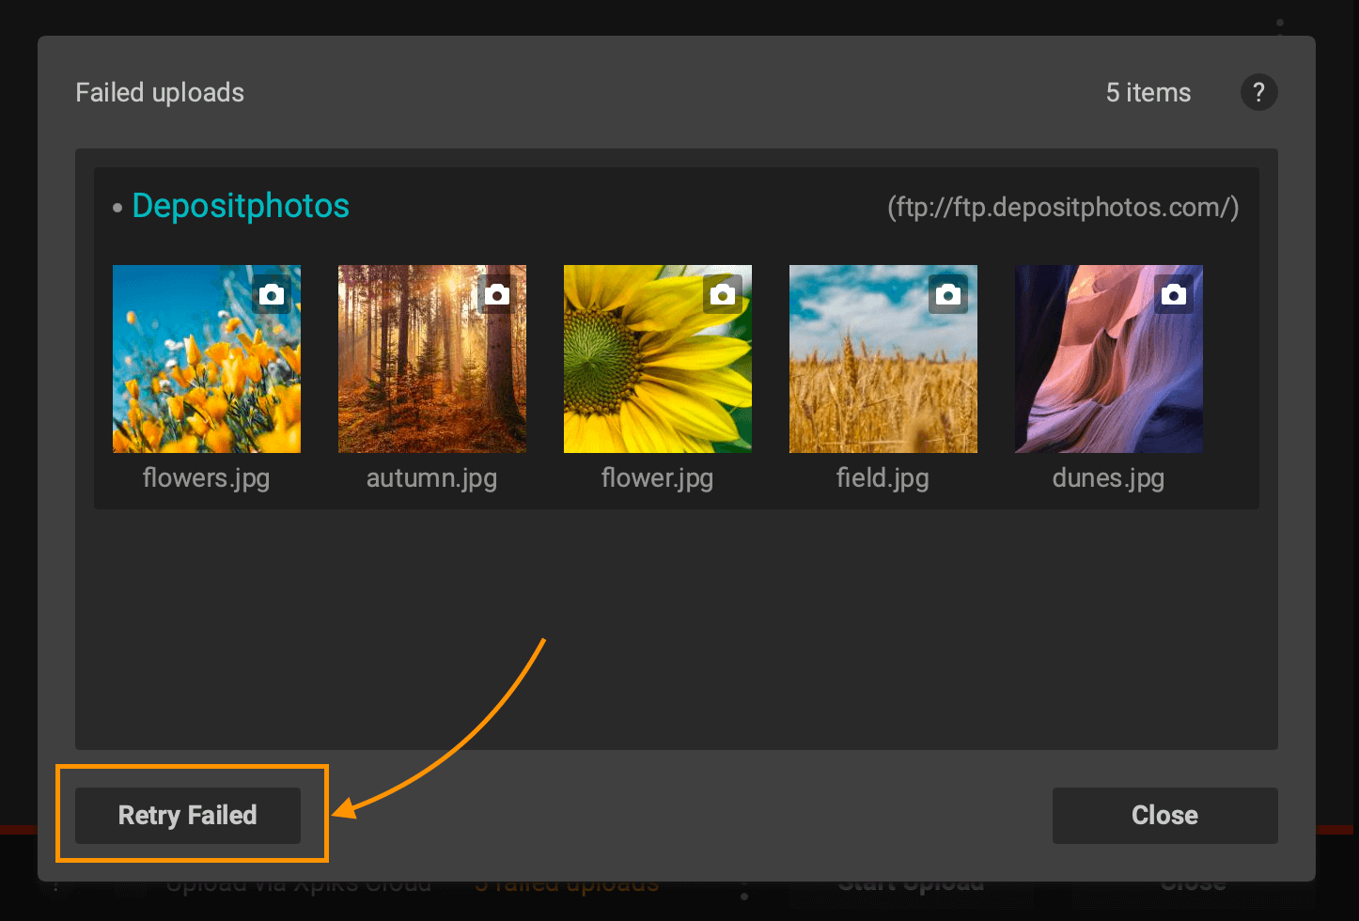Click the autumn.jpg file name label

click(x=431, y=478)
